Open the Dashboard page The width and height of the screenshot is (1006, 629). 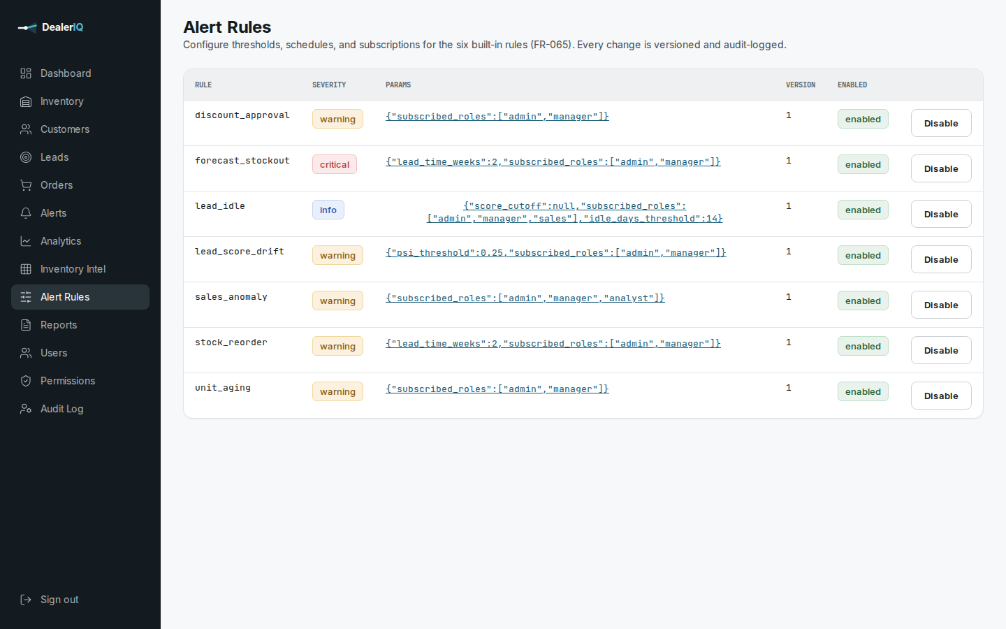point(80,73)
